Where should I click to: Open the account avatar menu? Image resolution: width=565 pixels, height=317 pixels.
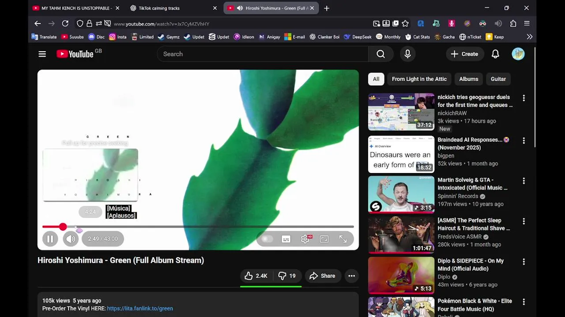[x=518, y=54]
